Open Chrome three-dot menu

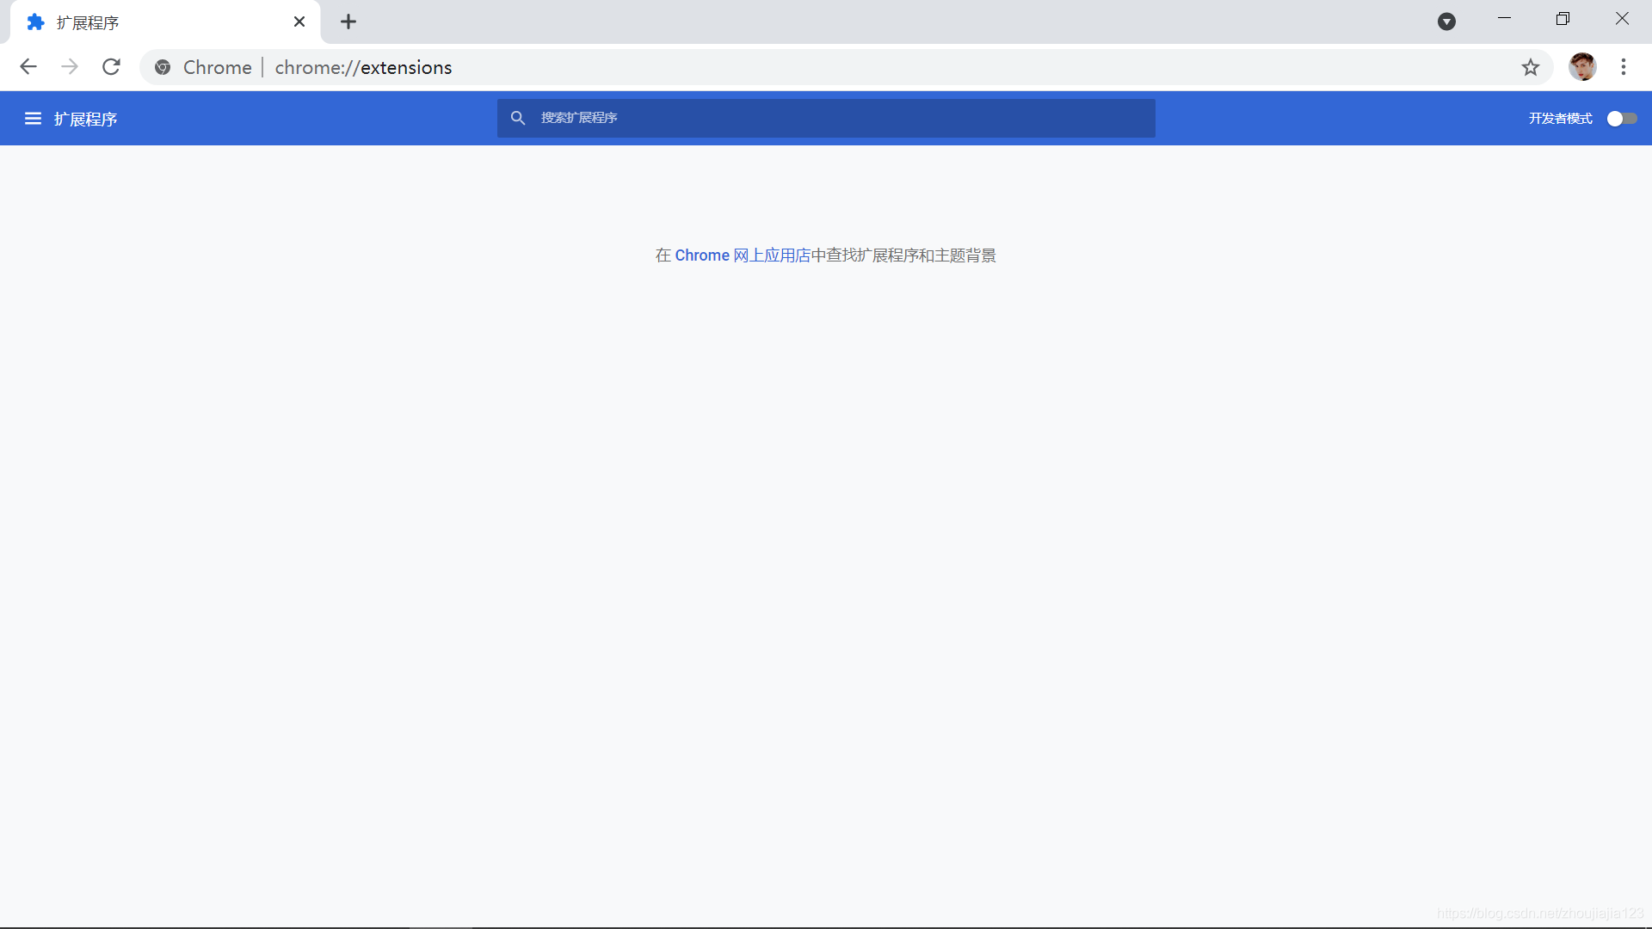pos(1624,67)
